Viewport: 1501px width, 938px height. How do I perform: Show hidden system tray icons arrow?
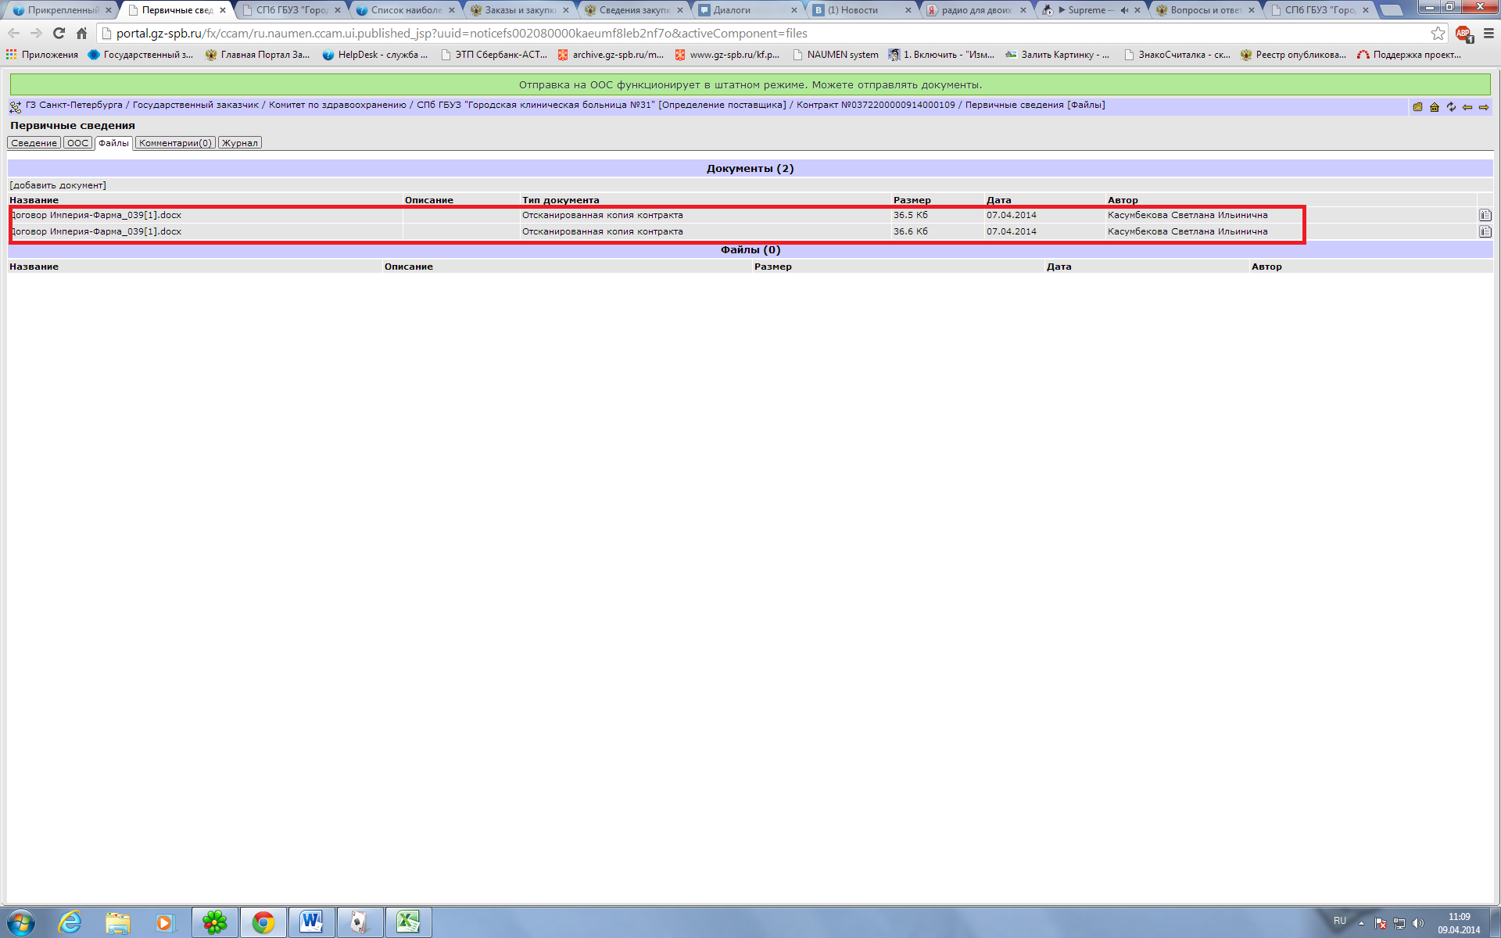(1361, 923)
